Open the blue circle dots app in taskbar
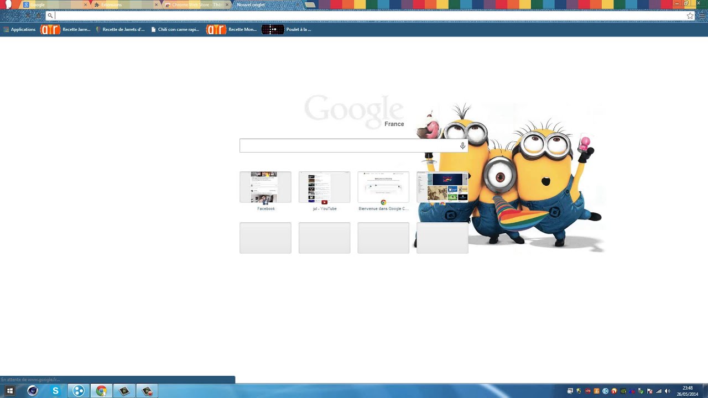Viewport: 708px width, 398px height. click(79, 391)
